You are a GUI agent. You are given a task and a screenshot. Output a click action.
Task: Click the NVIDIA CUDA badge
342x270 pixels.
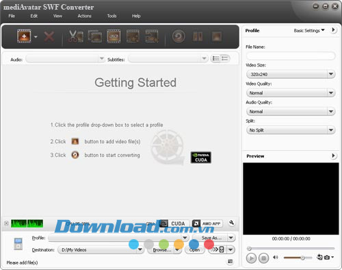(x=201, y=158)
